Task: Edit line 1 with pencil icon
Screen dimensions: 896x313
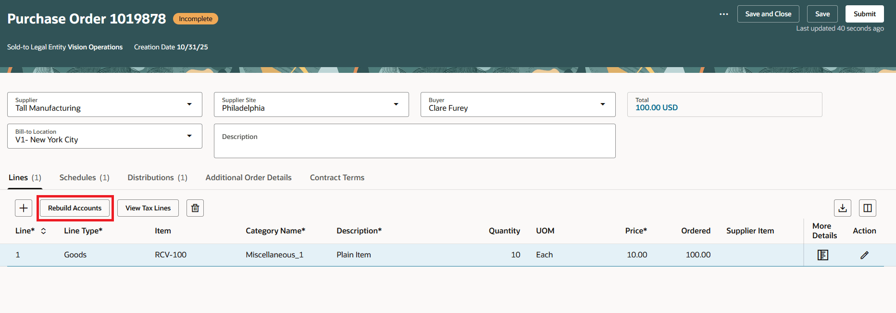Action: pyautogui.click(x=864, y=255)
